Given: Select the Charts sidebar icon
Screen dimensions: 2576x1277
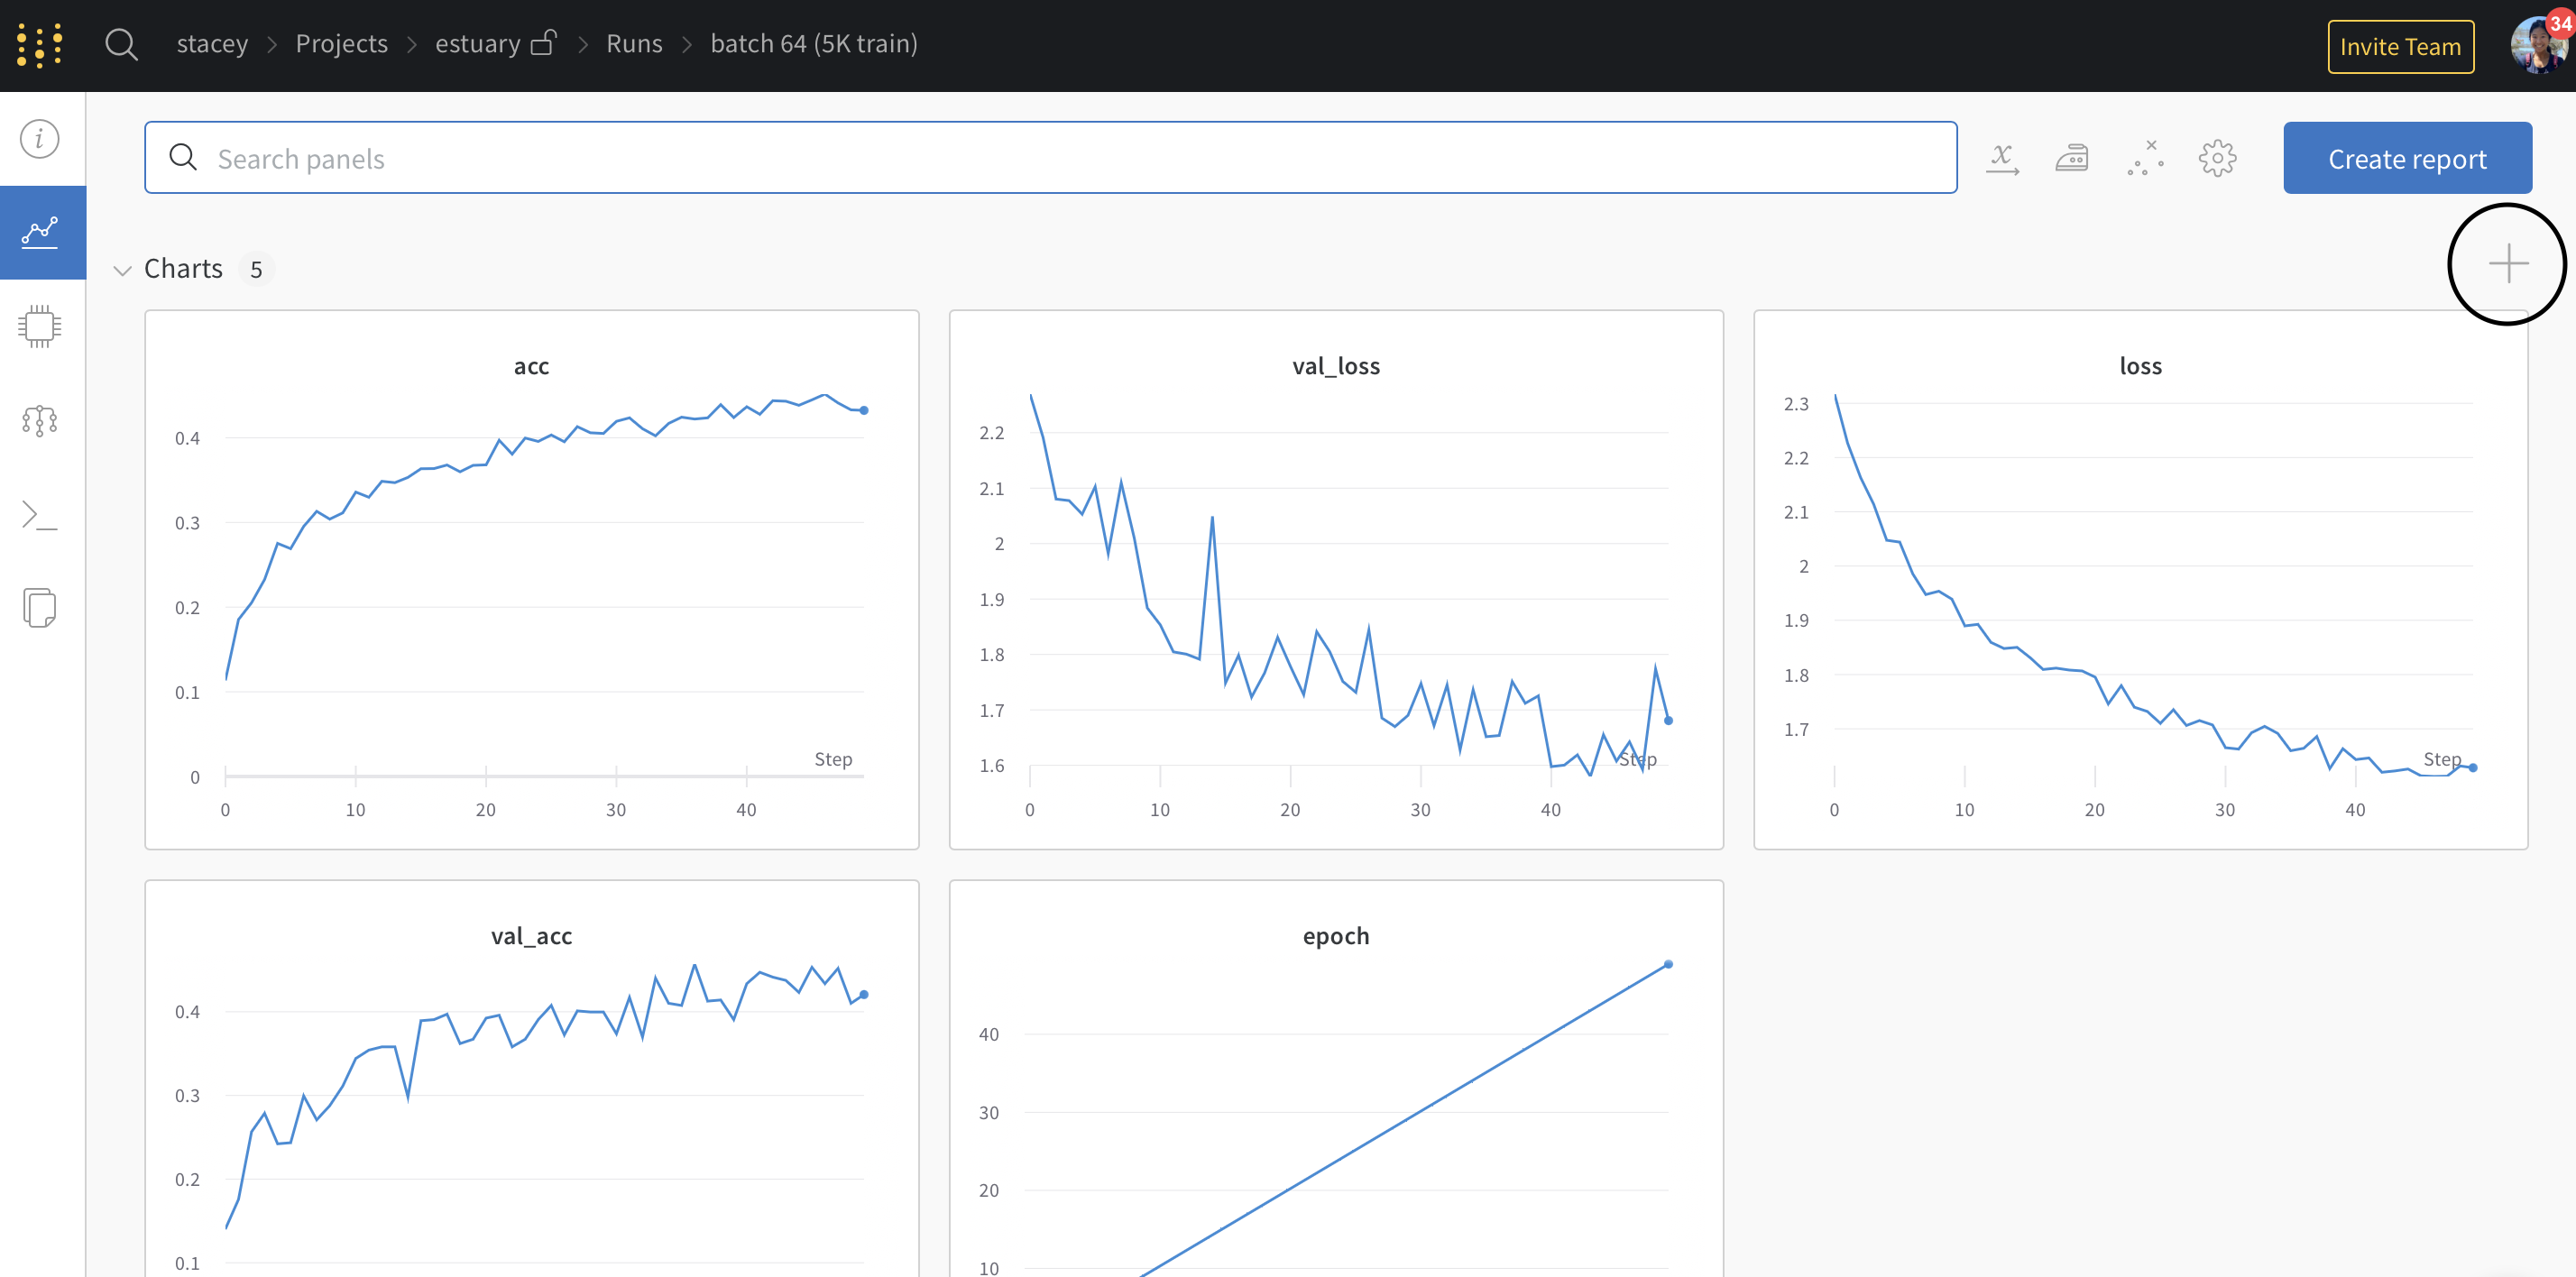Looking at the screenshot, I should (40, 232).
